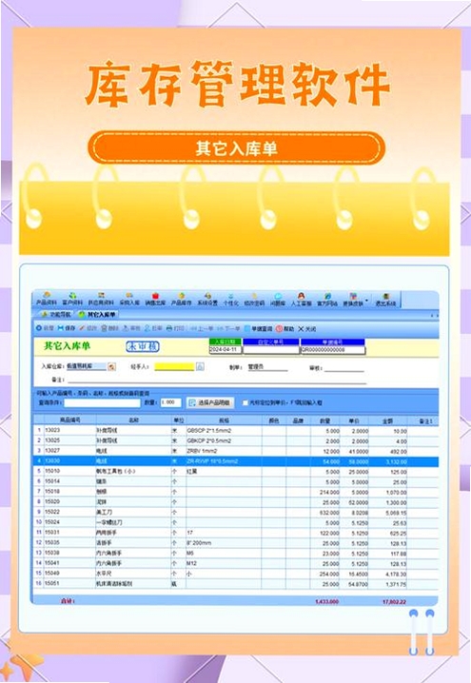Click the 修改 toolbar button
The image size is (471, 683).
88,328
